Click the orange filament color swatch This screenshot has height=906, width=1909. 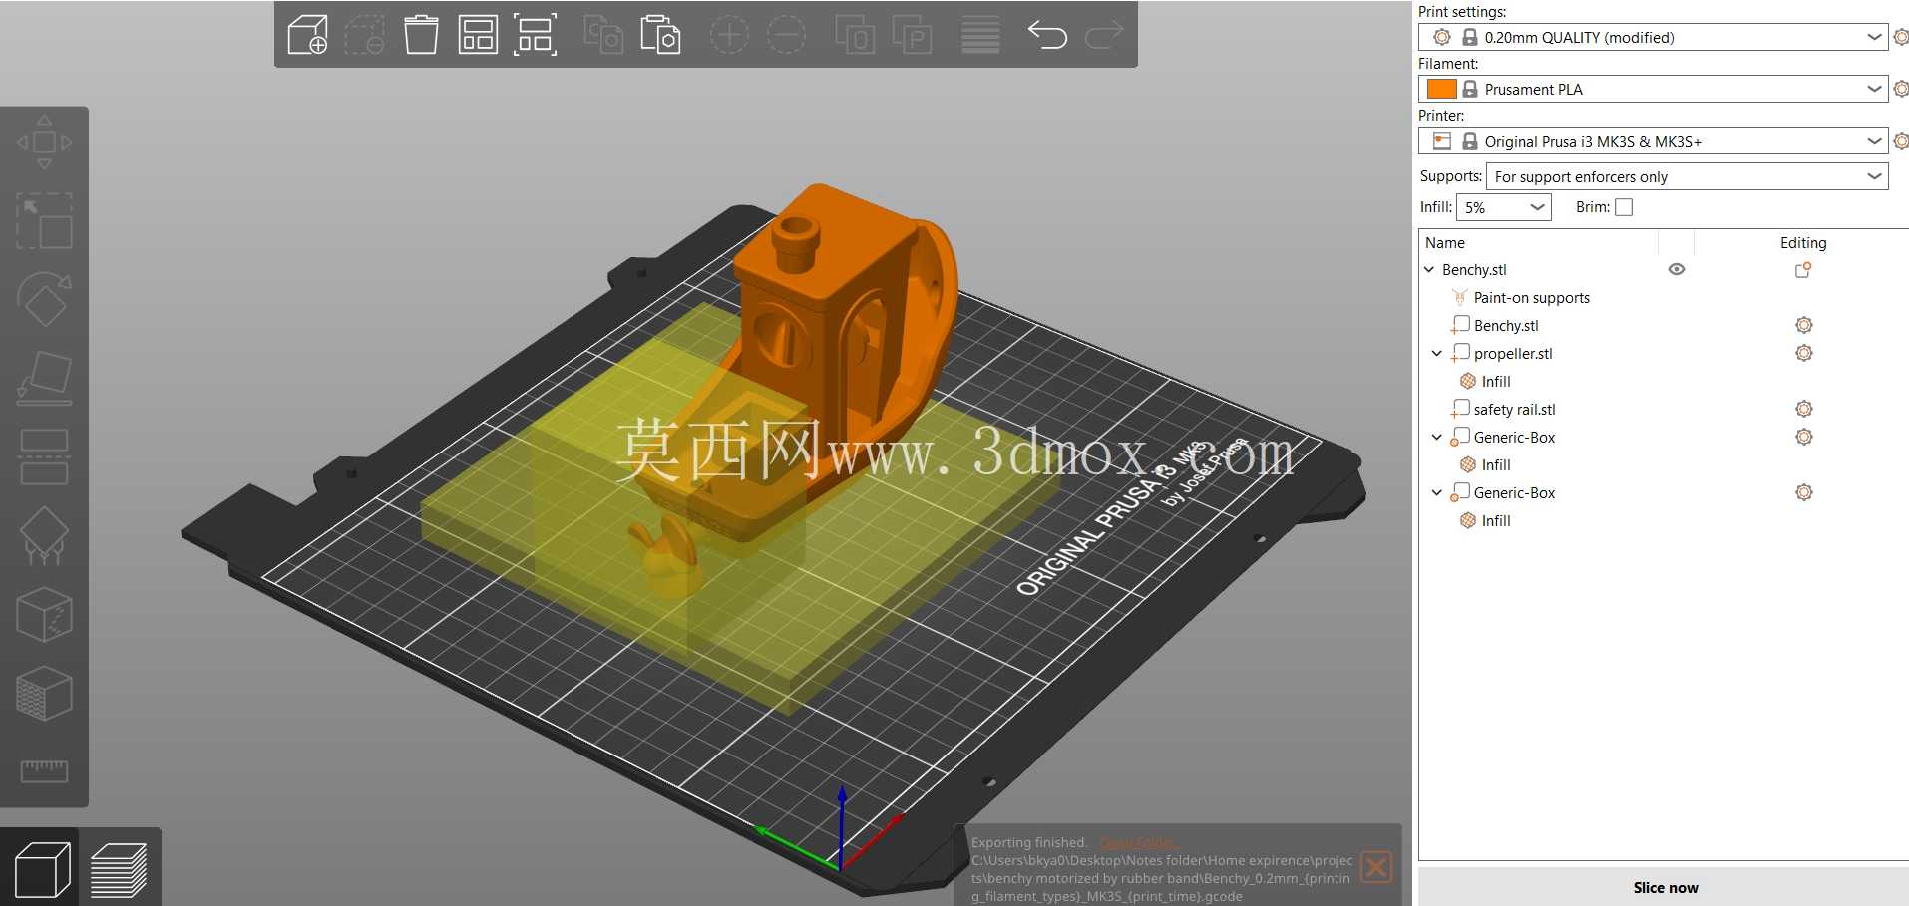(x=1441, y=89)
